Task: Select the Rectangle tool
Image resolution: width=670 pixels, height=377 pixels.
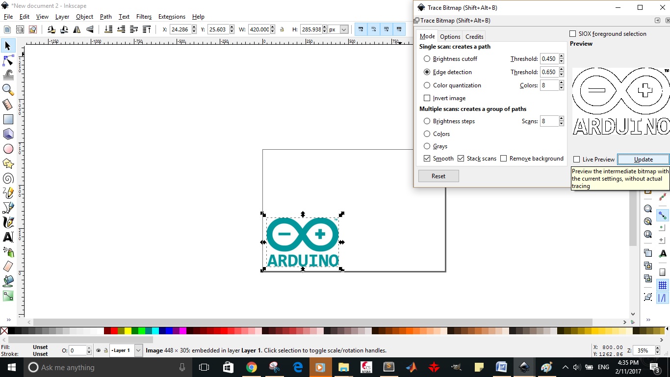Action: 8,119
